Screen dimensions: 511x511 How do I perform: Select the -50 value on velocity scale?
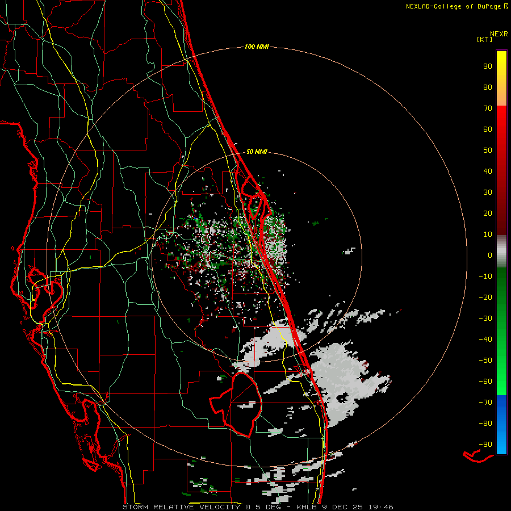[485, 361]
